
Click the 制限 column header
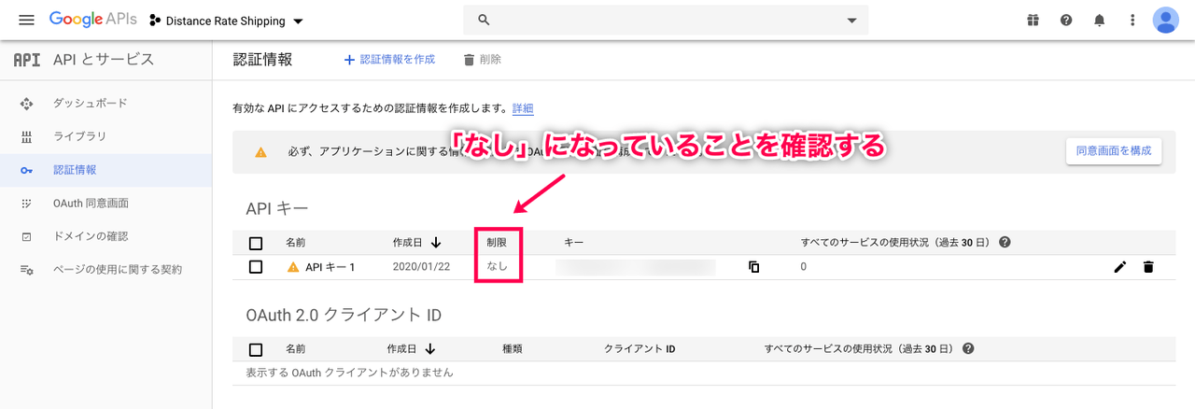point(498,243)
